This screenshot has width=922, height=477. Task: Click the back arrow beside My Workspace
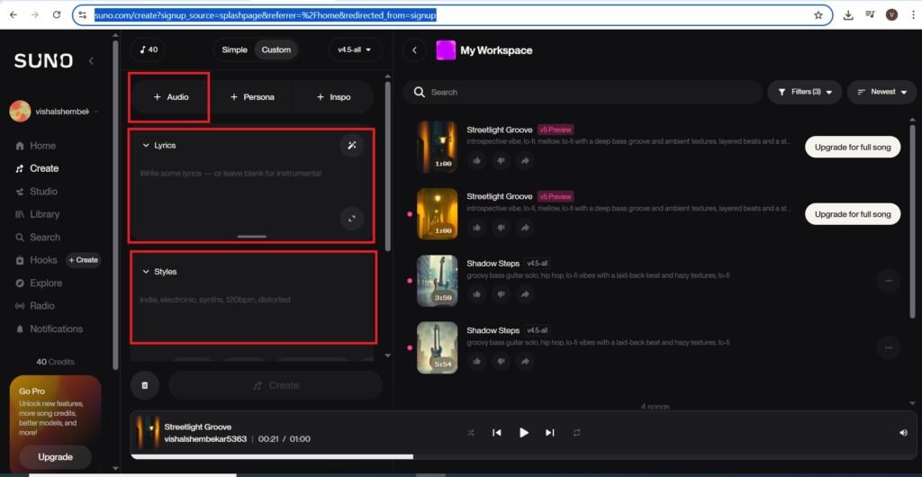[x=414, y=49]
